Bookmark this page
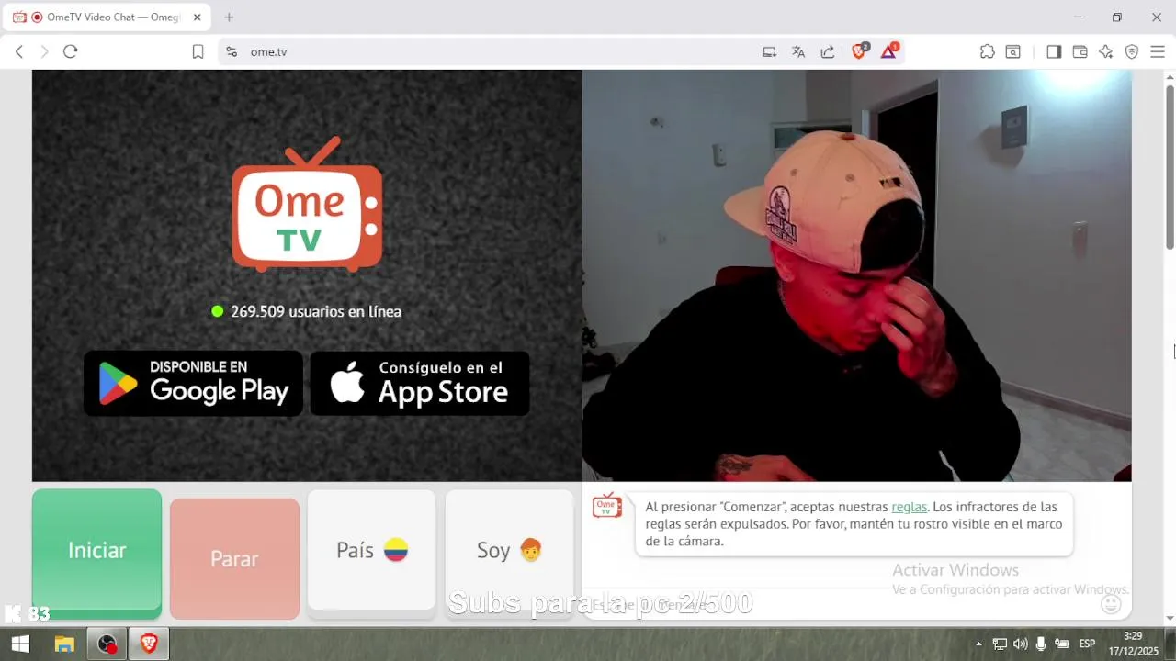The height and width of the screenshot is (661, 1176). [x=198, y=51]
